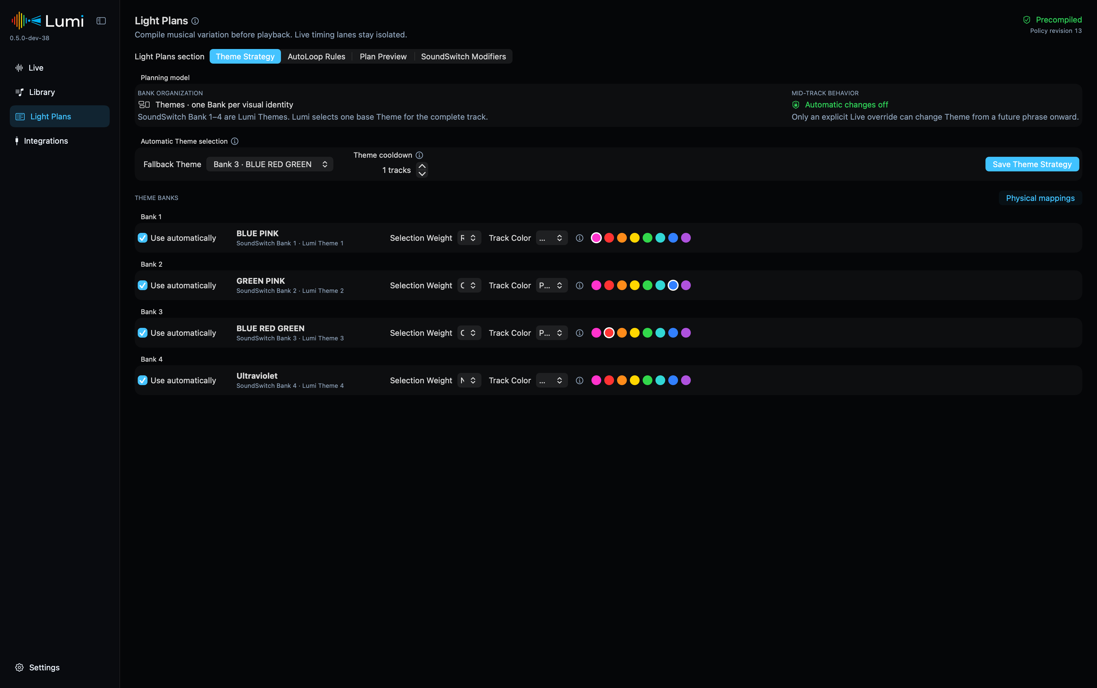The image size is (1097, 688).
Task: Click the Precompiled shield status icon
Action: [x=1026, y=19]
